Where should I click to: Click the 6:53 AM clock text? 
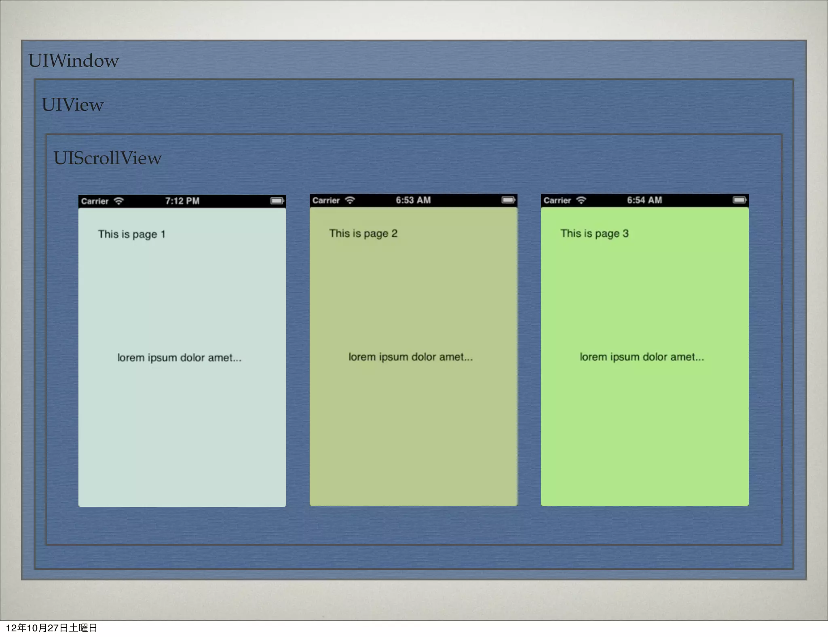(x=413, y=200)
